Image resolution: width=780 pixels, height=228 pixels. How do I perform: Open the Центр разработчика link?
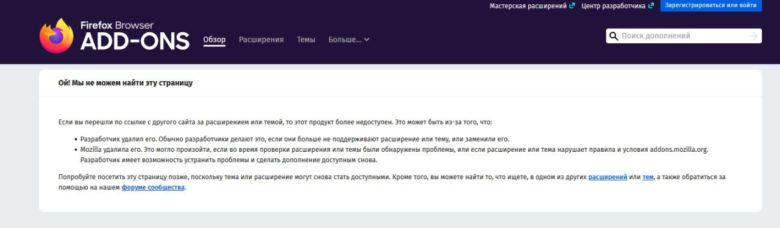(x=618, y=5)
